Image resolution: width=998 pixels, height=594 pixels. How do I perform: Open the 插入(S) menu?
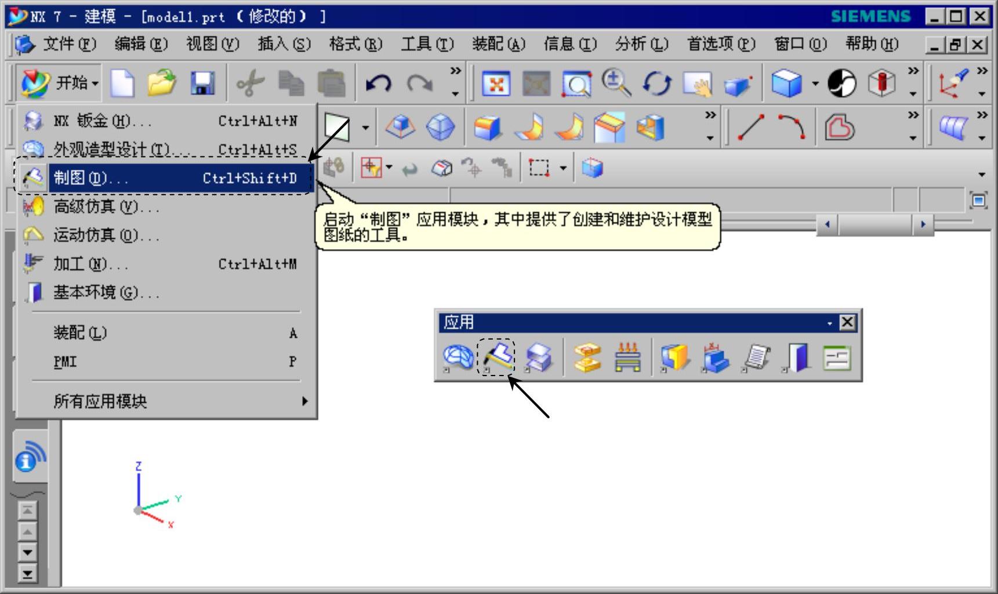point(284,44)
